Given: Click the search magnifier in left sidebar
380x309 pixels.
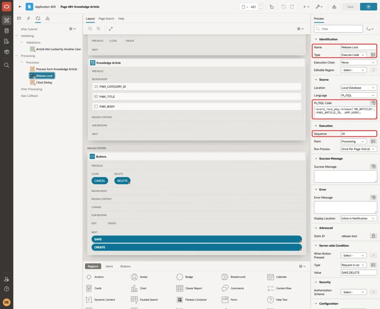Looking at the screenshot, I should pos(7,65).
